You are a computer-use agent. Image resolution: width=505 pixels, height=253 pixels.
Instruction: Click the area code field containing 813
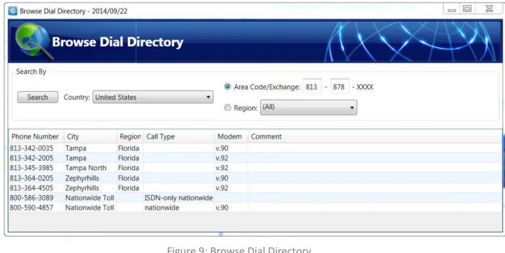tap(312, 87)
